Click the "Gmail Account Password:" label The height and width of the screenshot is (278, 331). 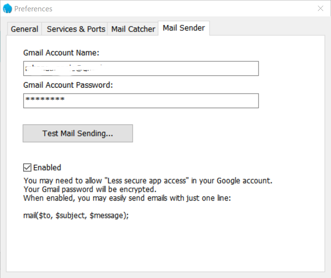click(68, 85)
